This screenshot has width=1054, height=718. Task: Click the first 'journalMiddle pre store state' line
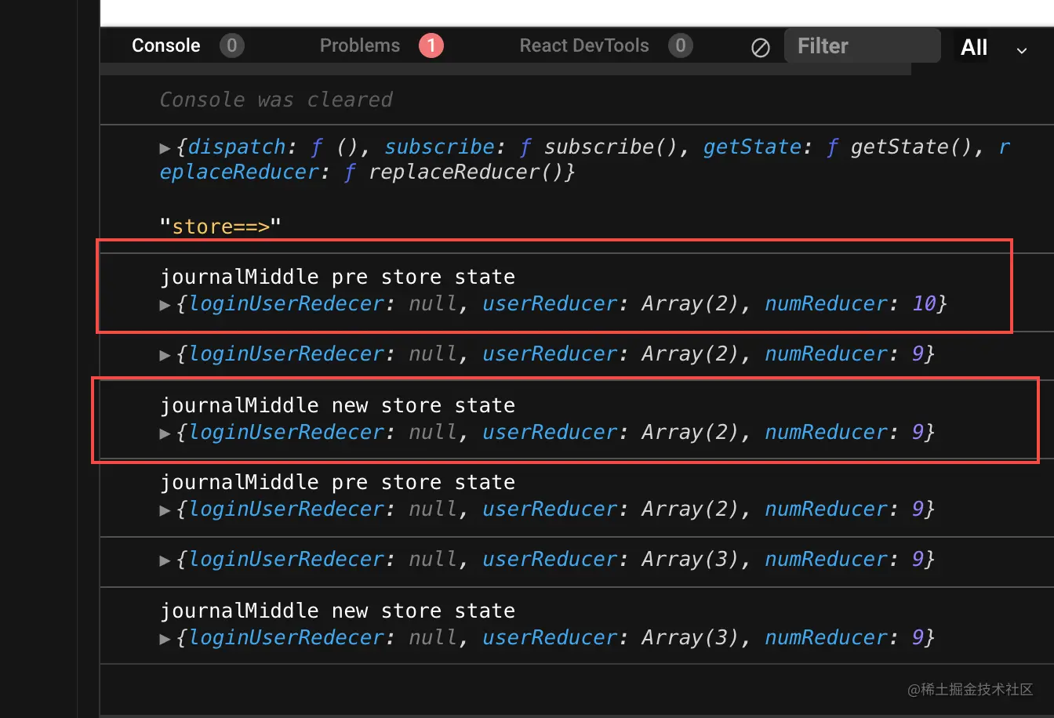coord(337,277)
